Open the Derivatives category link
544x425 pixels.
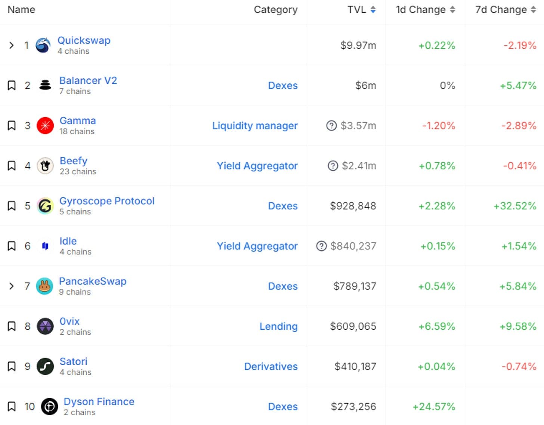271,366
